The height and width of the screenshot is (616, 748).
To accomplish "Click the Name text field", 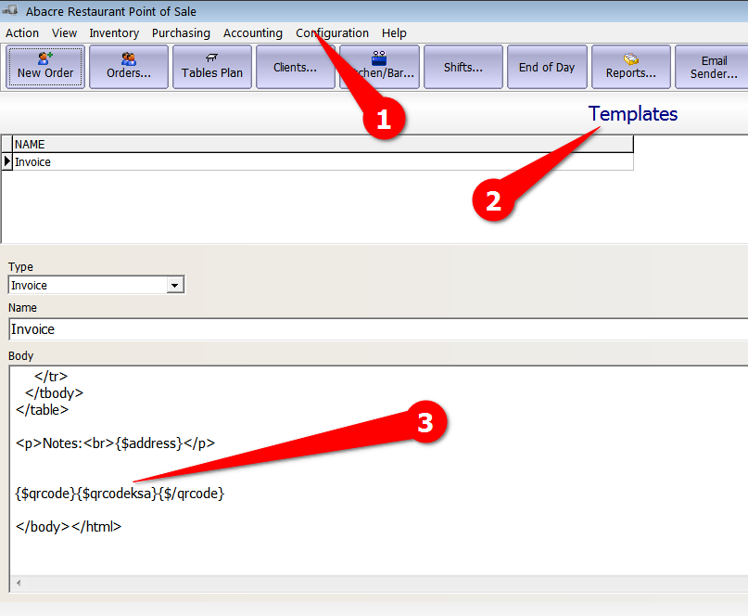I will [371, 329].
